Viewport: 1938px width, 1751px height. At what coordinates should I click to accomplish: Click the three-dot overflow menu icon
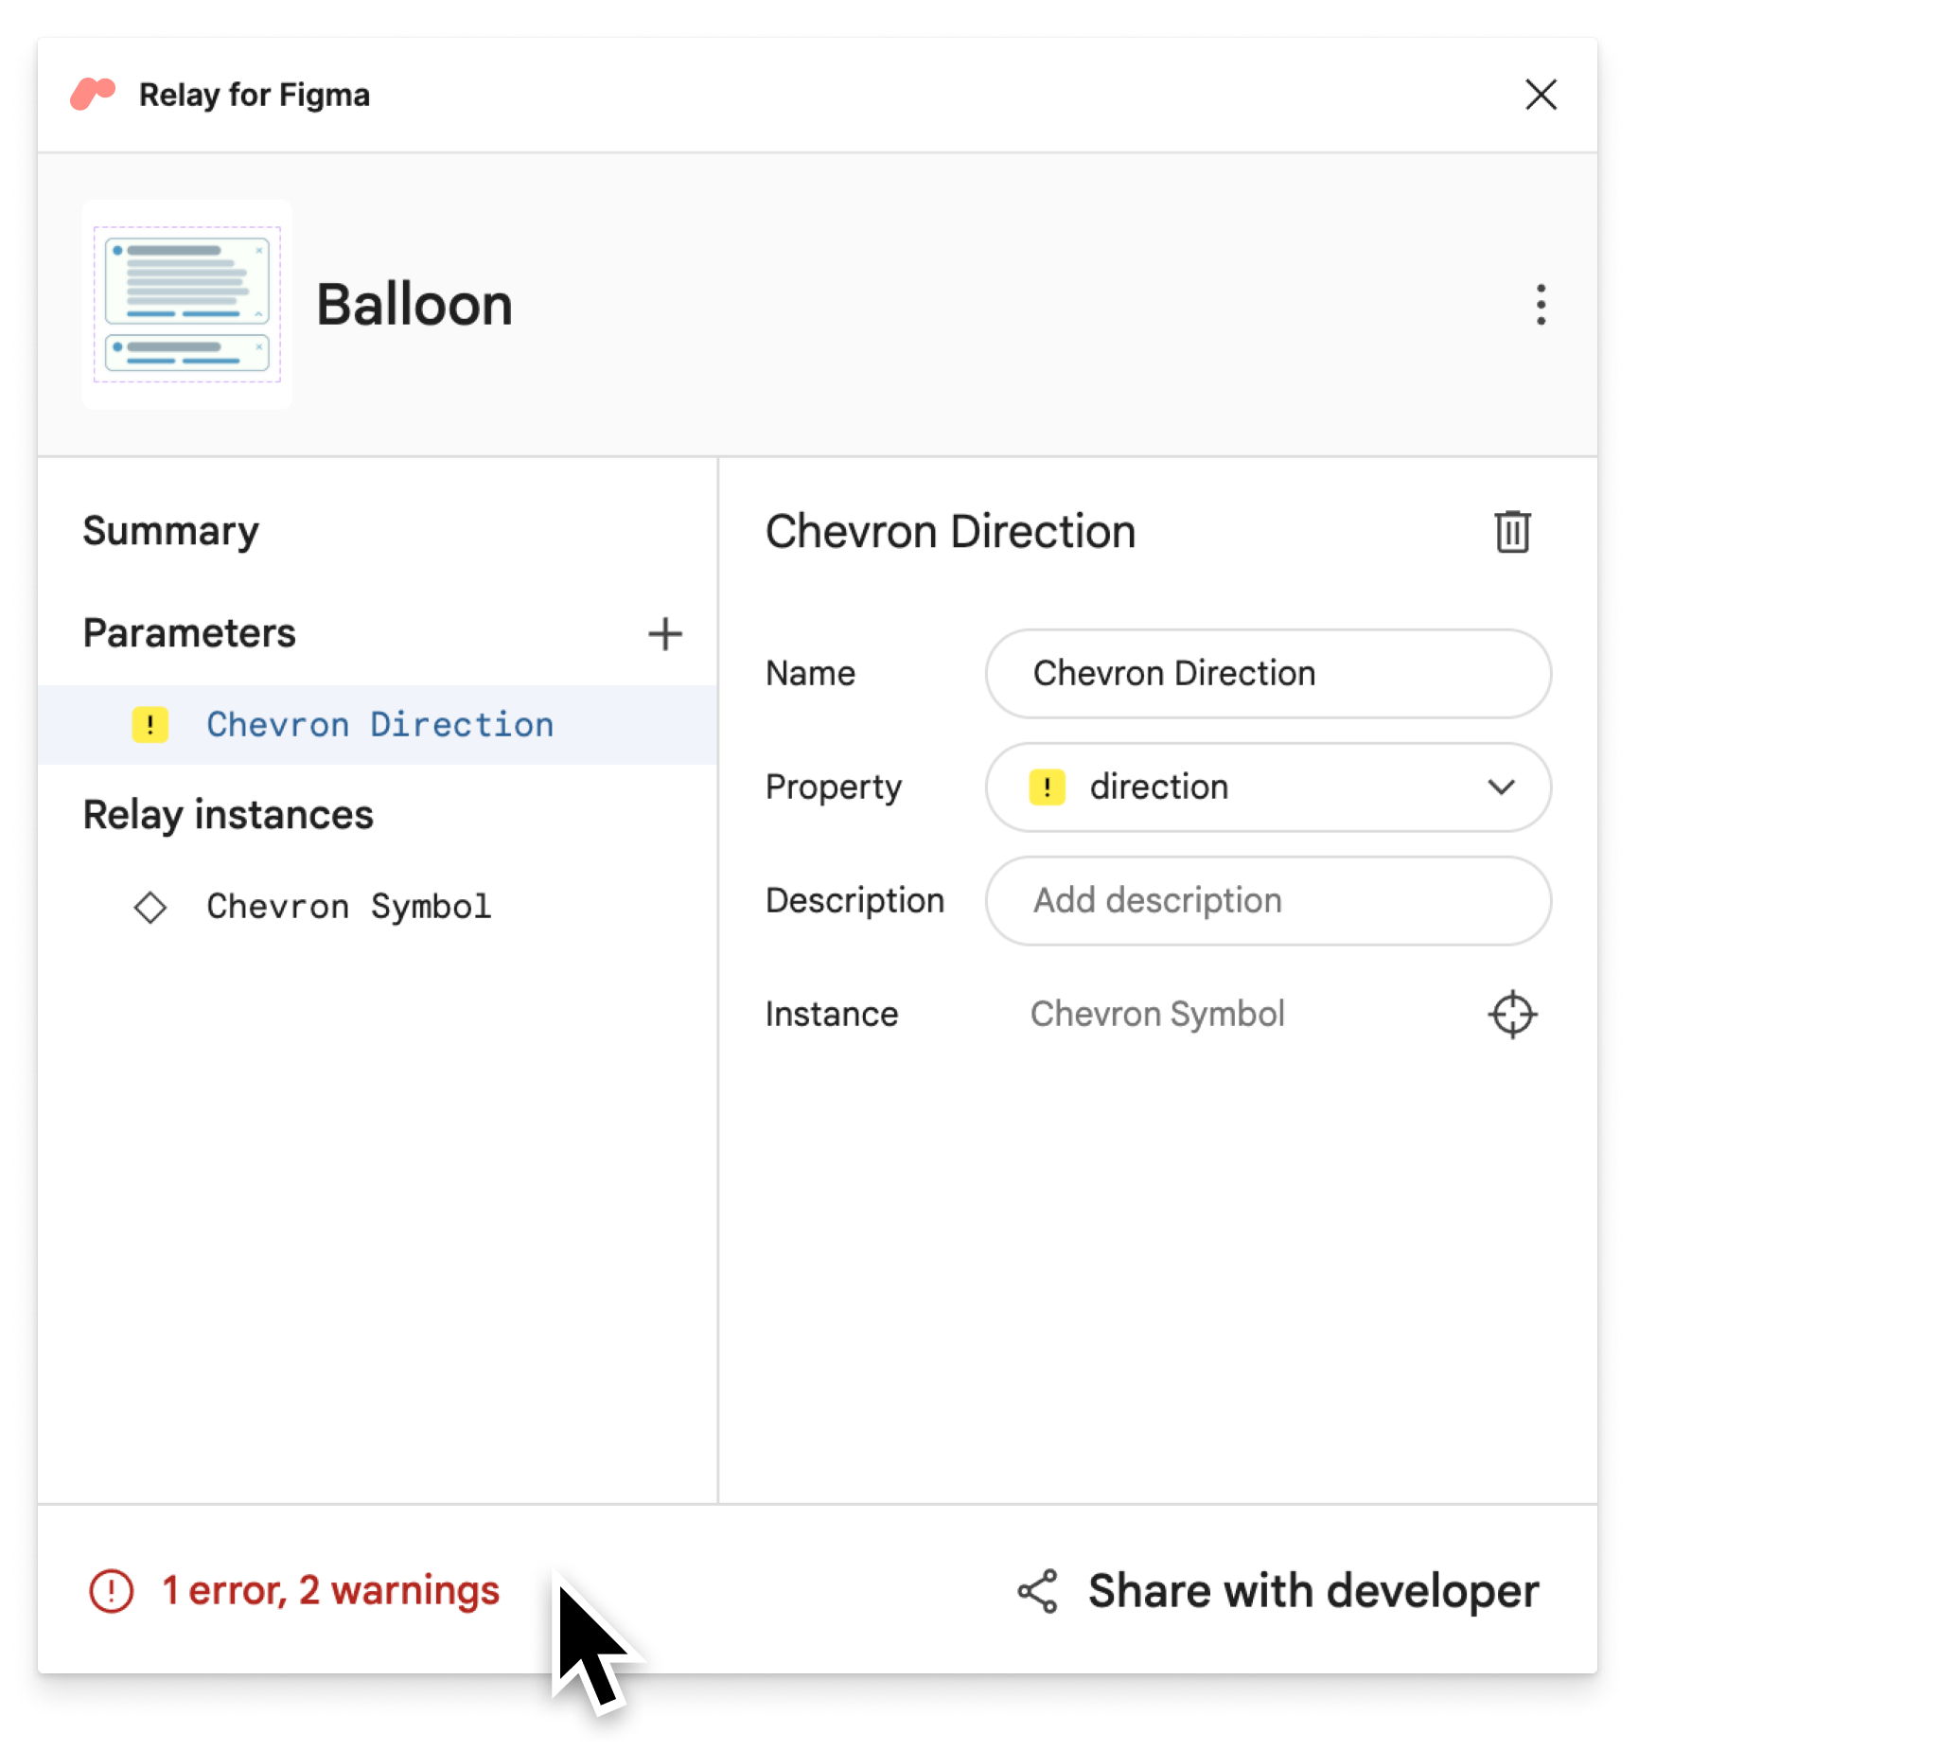[x=1540, y=304]
